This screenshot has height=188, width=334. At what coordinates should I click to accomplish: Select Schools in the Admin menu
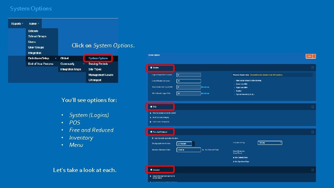click(33, 31)
